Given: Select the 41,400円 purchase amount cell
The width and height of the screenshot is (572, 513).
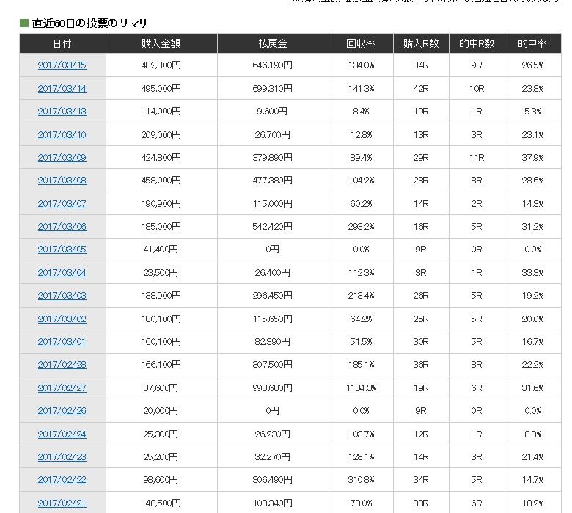Looking at the screenshot, I should click(x=161, y=250).
